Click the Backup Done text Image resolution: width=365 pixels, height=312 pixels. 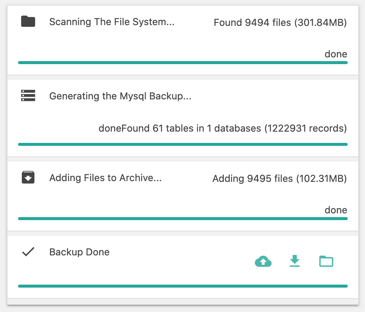pyautogui.click(x=79, y=252)
